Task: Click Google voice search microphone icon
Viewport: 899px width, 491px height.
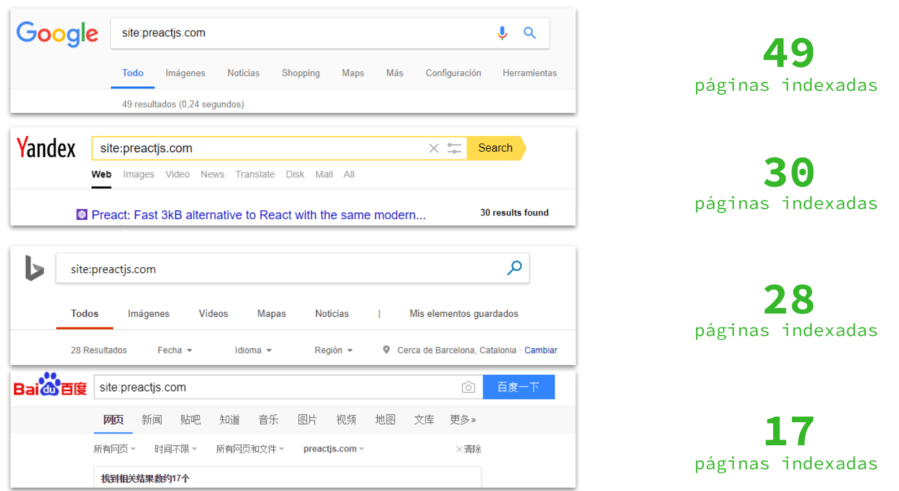Action: click(x=502, y=33)
